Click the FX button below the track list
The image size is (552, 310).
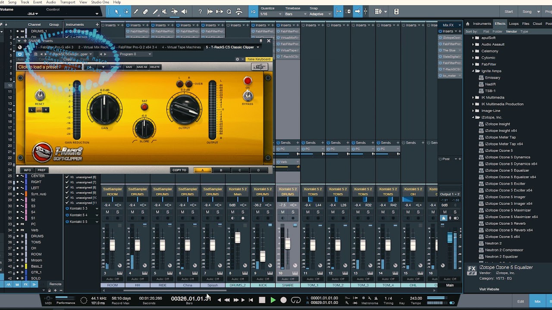pos(25,284)
